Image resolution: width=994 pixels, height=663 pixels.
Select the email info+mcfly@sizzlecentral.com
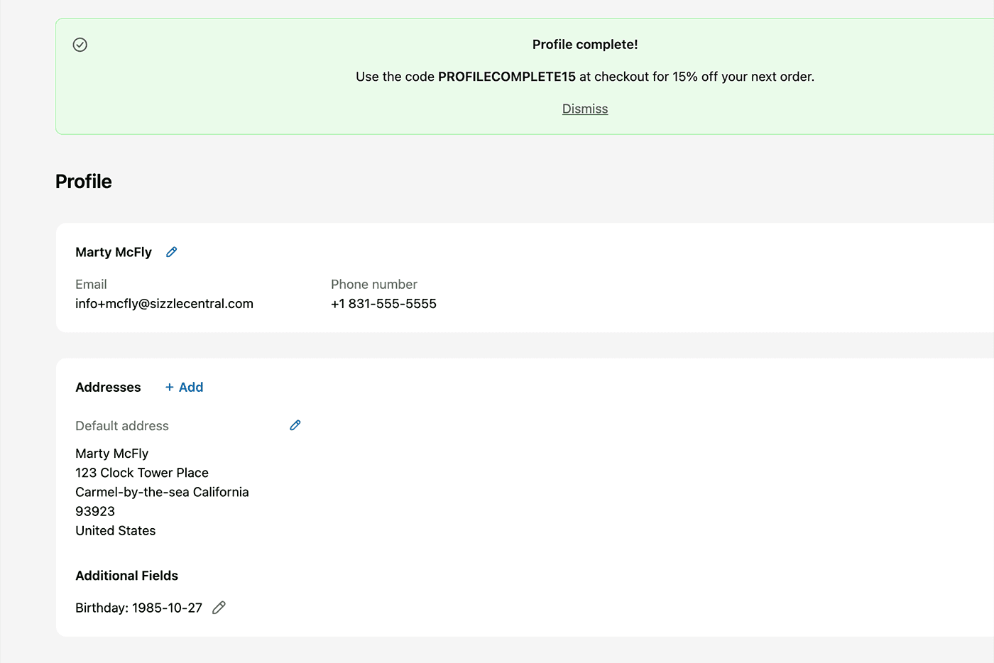coord(164,304)
